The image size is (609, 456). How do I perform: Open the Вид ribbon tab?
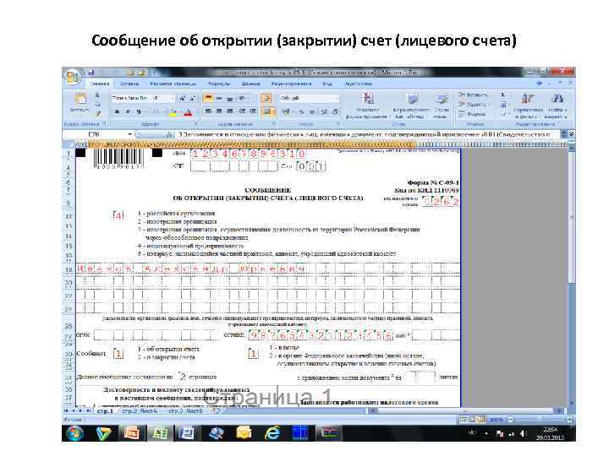coord(327,84)
